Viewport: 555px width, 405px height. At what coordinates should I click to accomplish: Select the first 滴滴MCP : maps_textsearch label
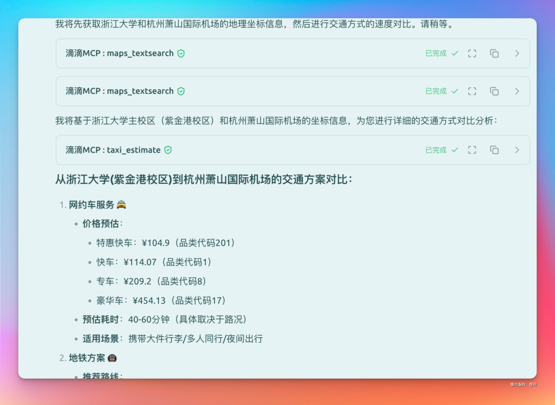click(119, 53)
